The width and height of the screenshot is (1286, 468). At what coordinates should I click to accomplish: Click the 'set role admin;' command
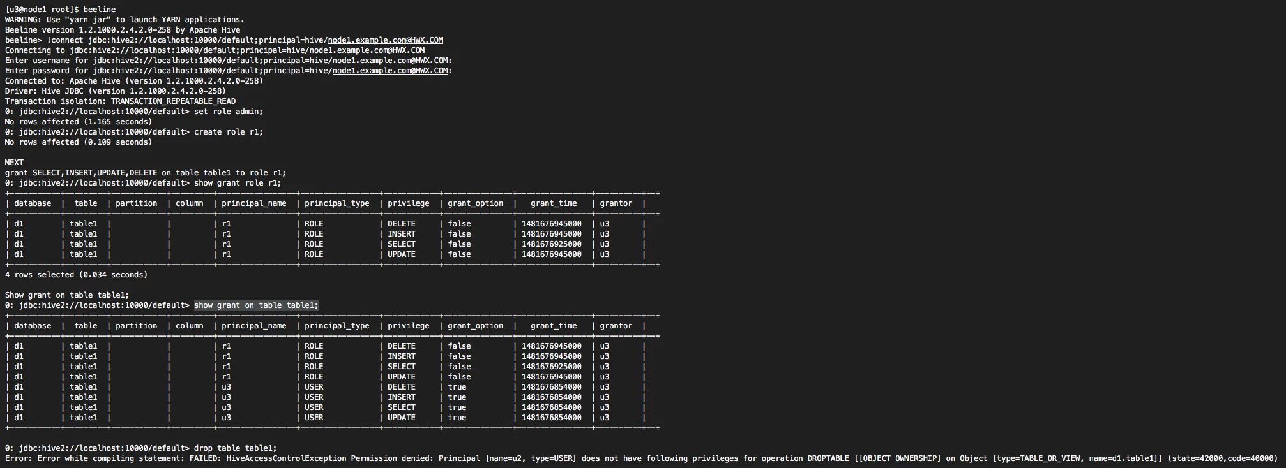point(229,112)
